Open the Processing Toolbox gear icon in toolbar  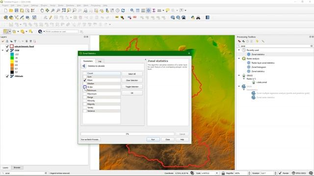148,10
